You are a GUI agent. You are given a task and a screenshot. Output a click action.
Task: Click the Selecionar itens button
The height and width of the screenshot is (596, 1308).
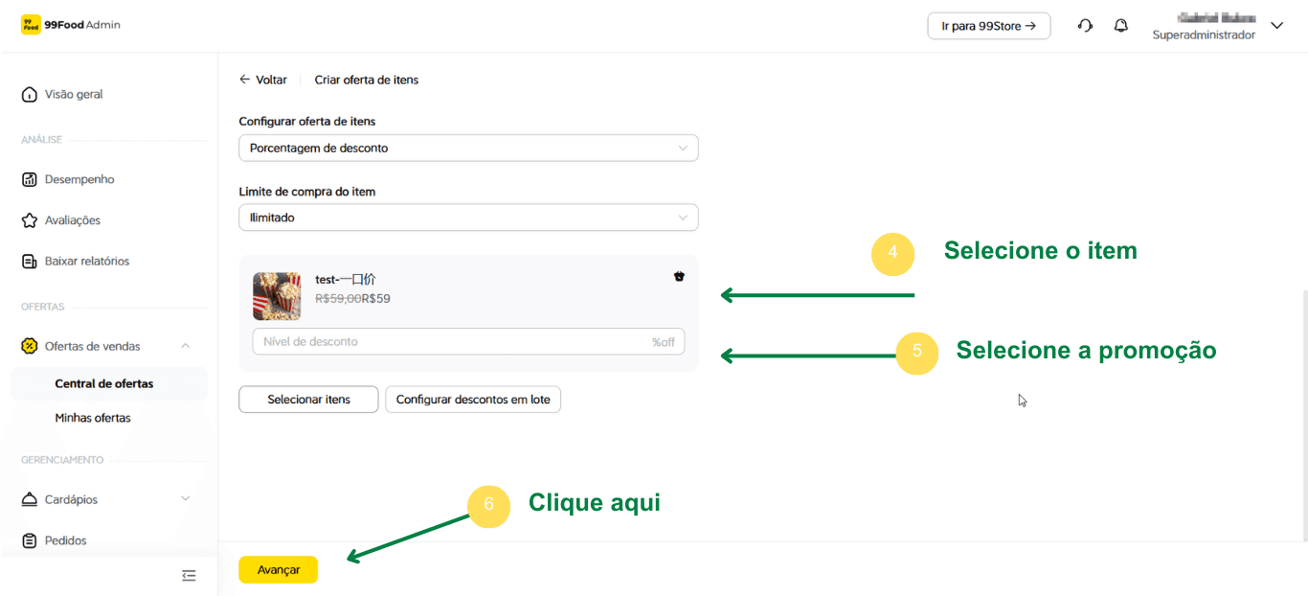308,400
